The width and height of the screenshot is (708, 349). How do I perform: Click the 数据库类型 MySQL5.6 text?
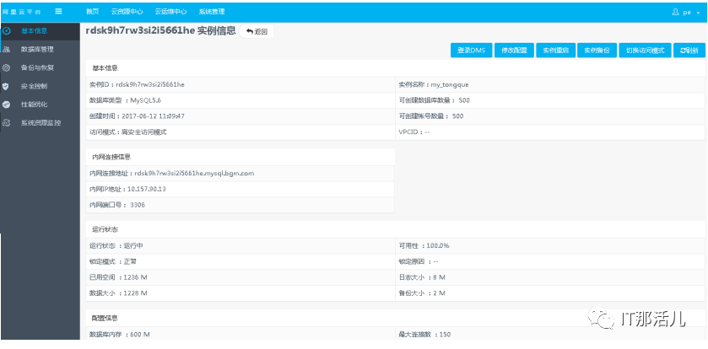(126, 100)
